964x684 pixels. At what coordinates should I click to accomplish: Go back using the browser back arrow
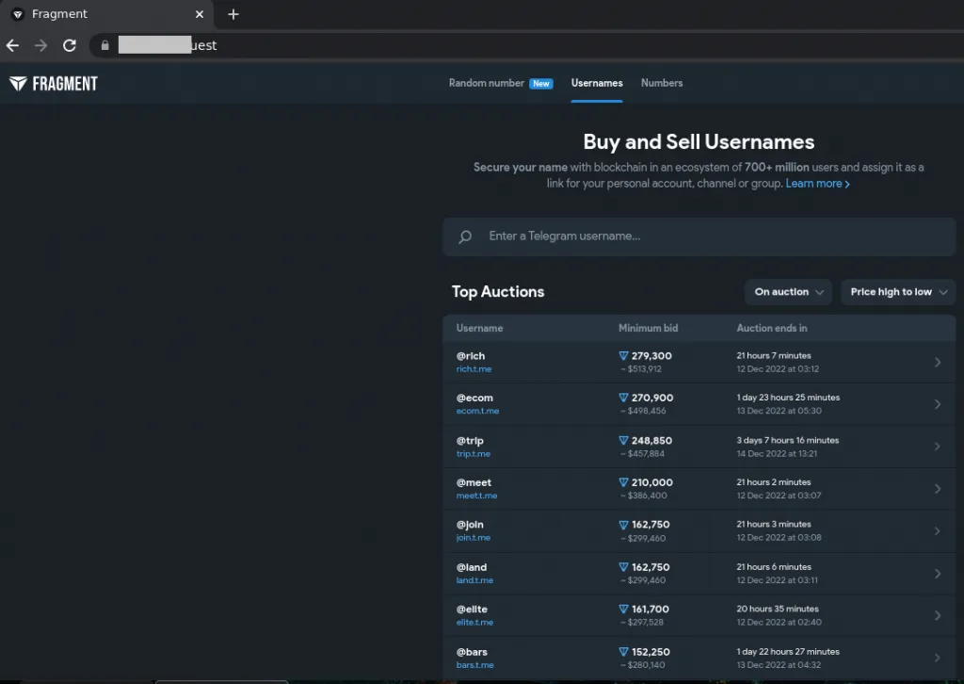pyautogui.click(x=13, y=45)
